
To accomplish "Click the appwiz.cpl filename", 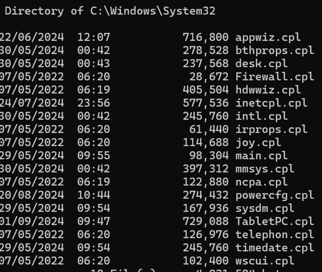I will [268, 38].
